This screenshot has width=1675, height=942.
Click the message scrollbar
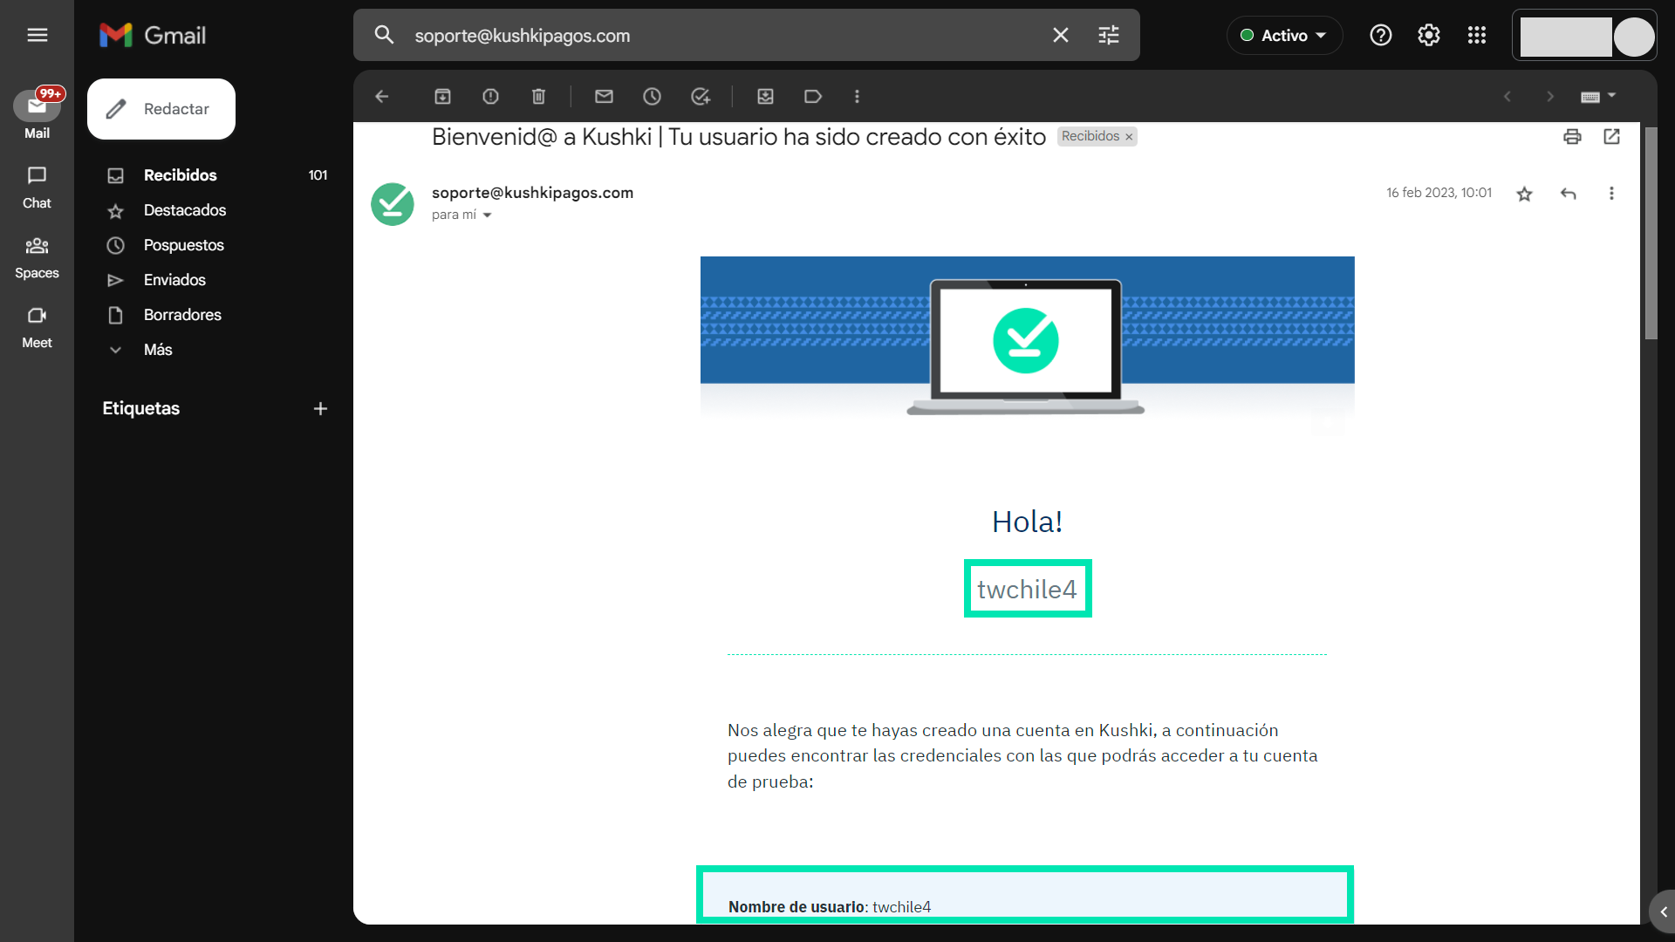tap(1651, 234)
